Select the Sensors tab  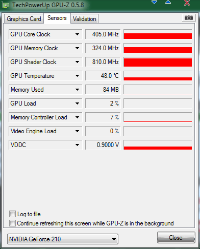(57, 18)
